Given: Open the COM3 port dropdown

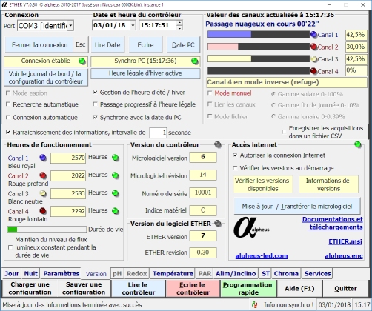Looking at the screenshot, I should 70,26.
